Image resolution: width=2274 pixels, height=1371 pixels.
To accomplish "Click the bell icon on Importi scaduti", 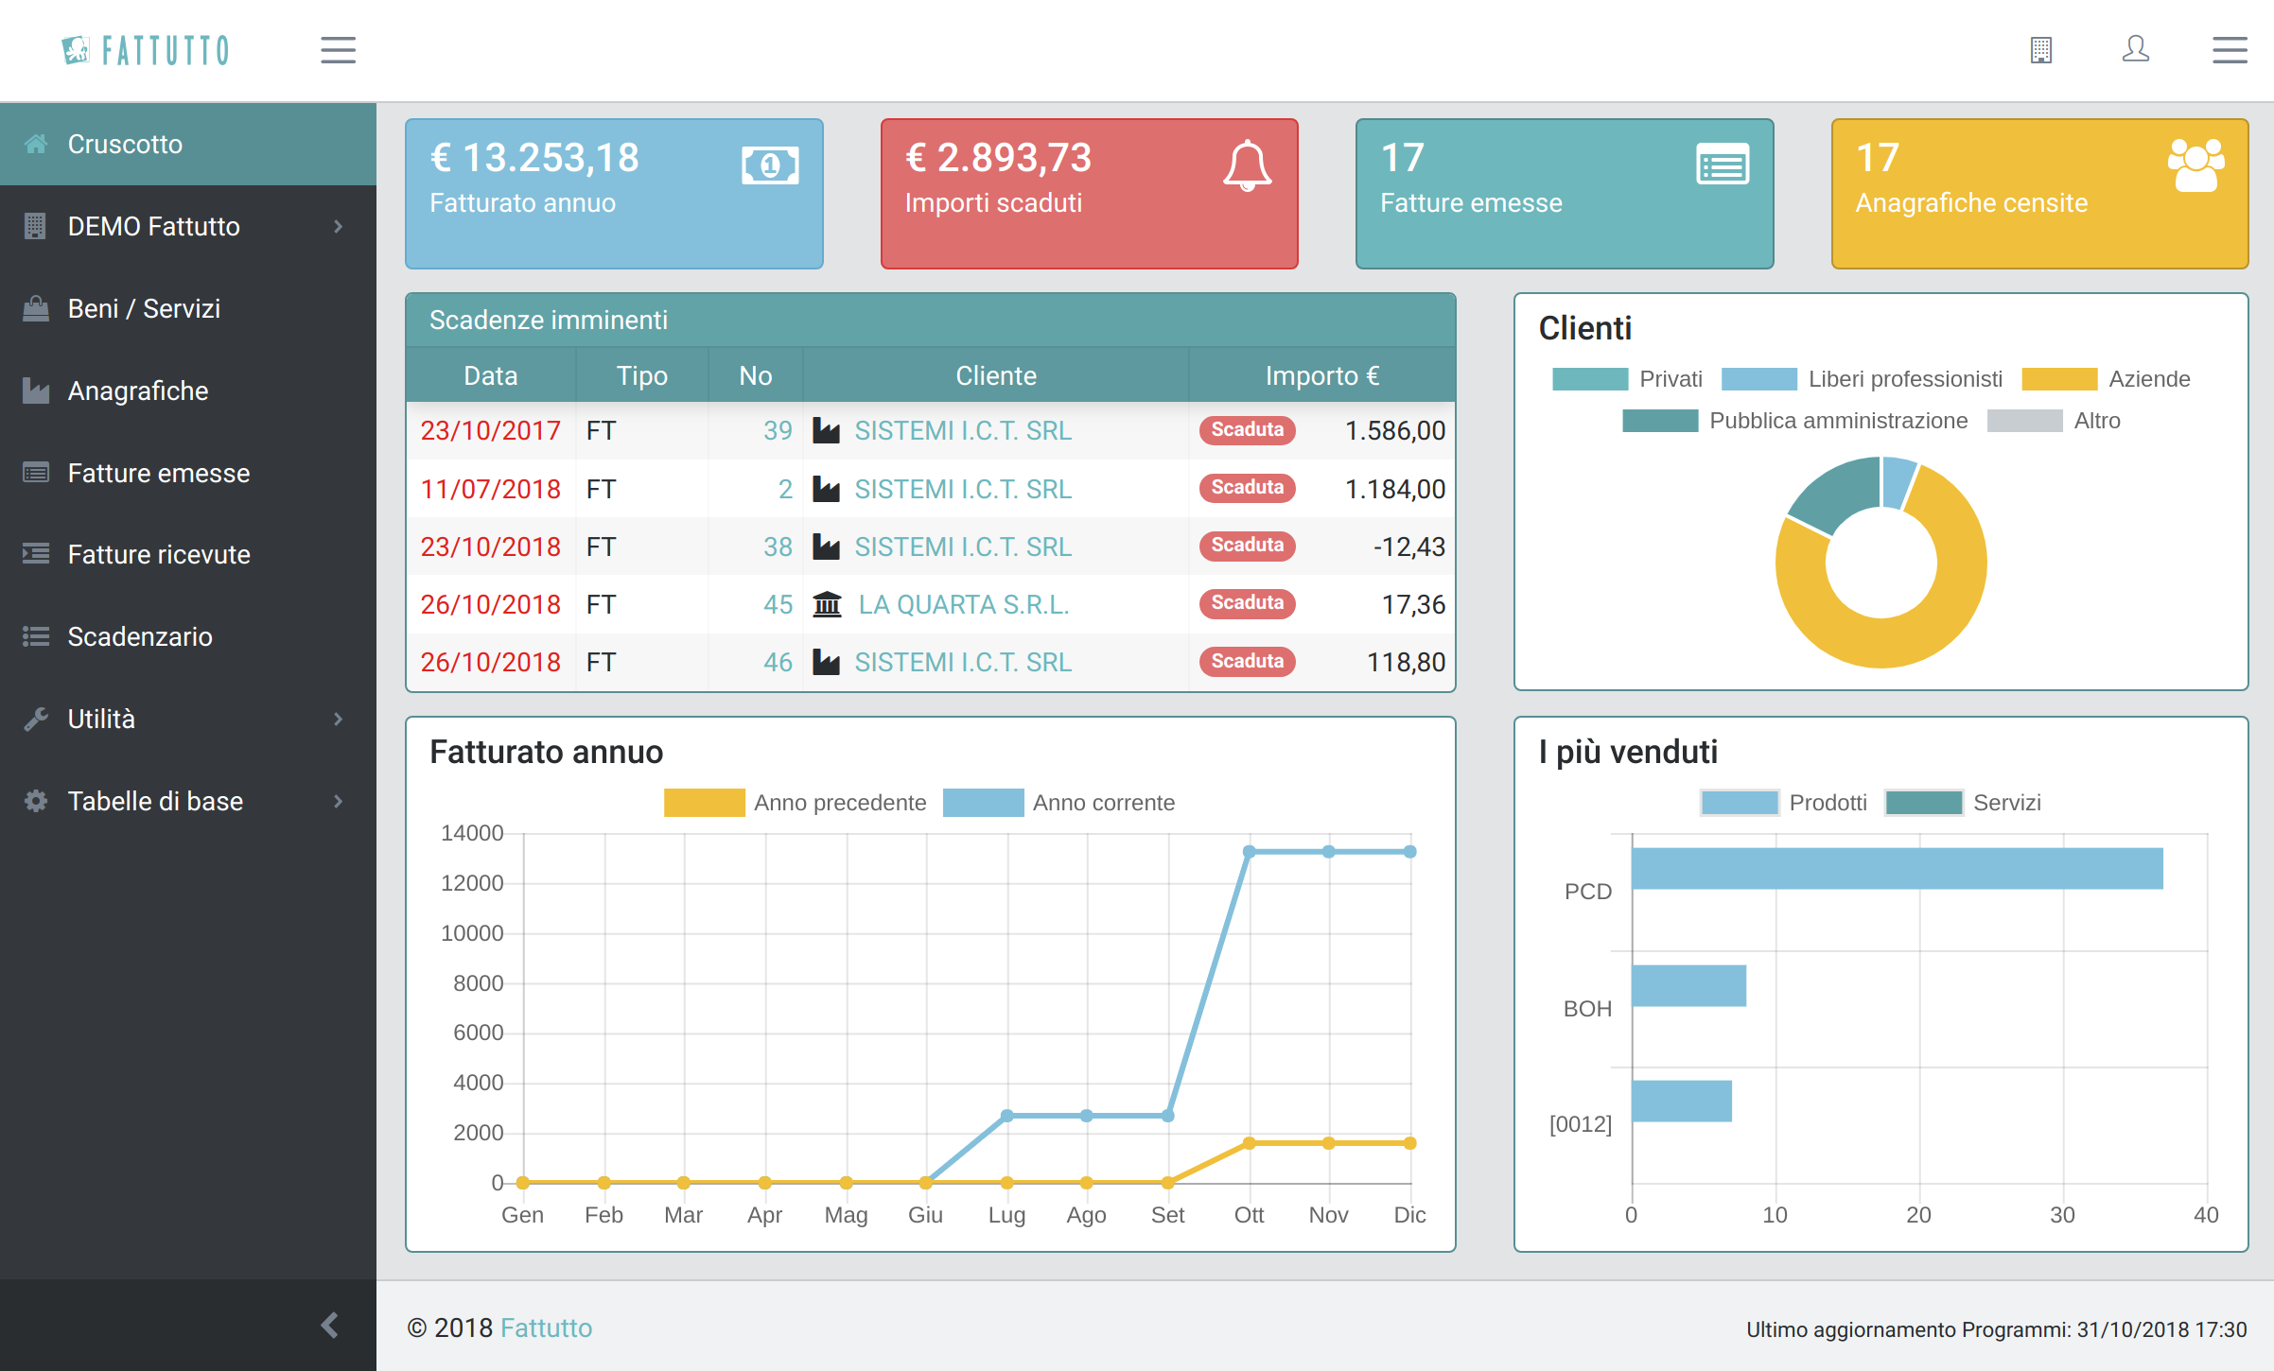I will (x=1247, y=165).
